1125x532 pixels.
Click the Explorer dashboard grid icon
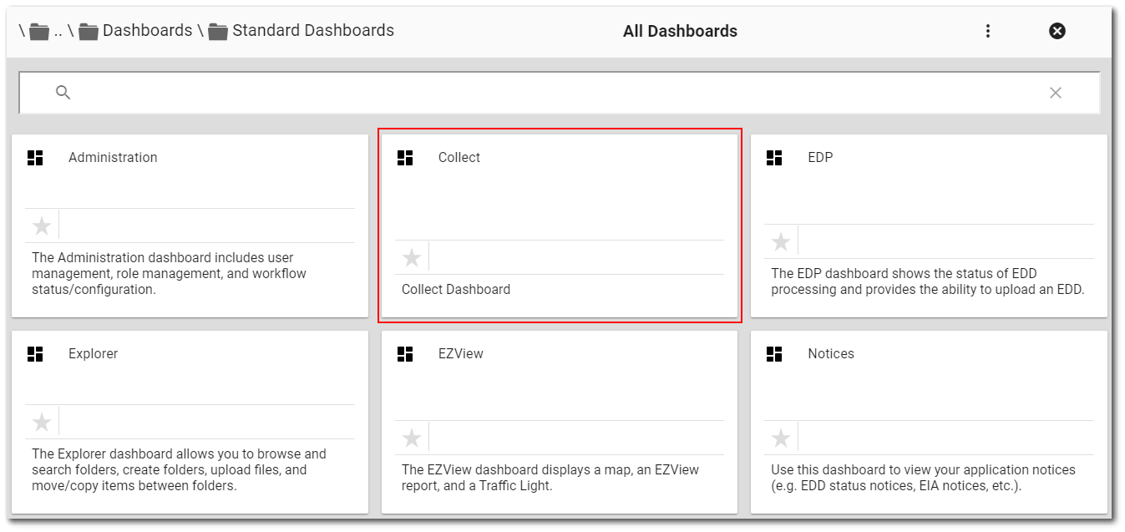[36, 353]
